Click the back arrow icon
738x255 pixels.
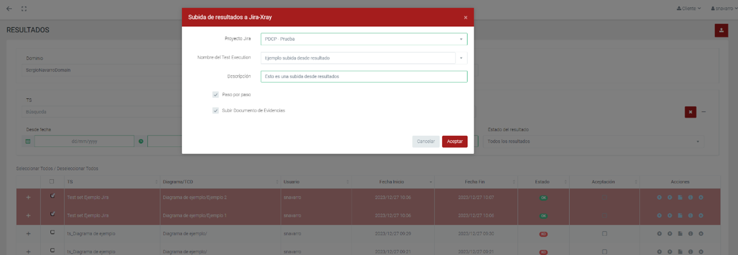9,9
